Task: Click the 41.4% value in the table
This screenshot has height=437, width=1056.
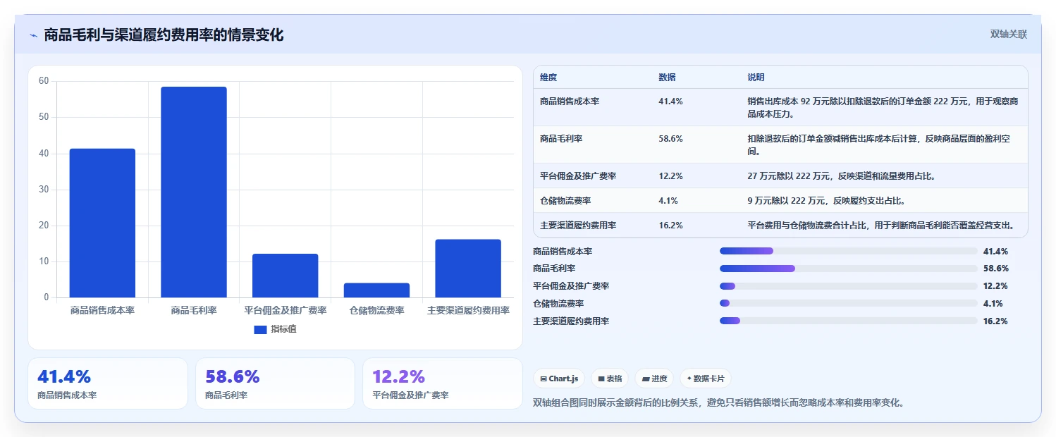Action: pyautogui.click(x=670, y=101)
